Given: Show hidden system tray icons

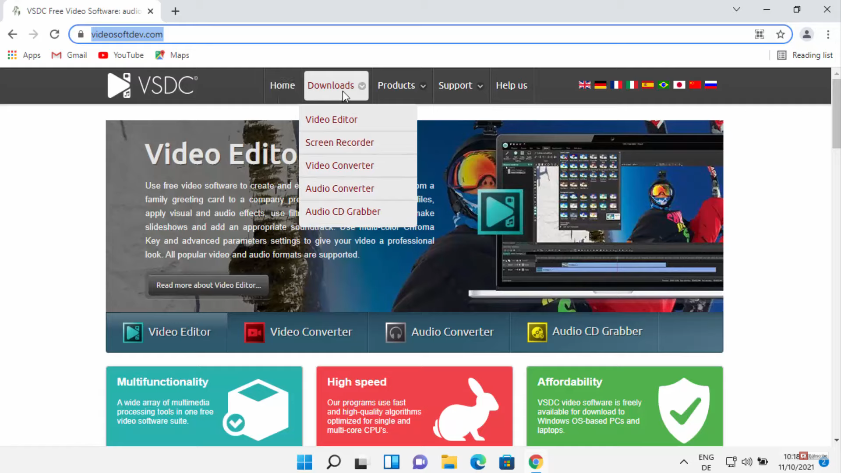Looking at the screenshot, I should pyautogui.click(x=684, y=462).
